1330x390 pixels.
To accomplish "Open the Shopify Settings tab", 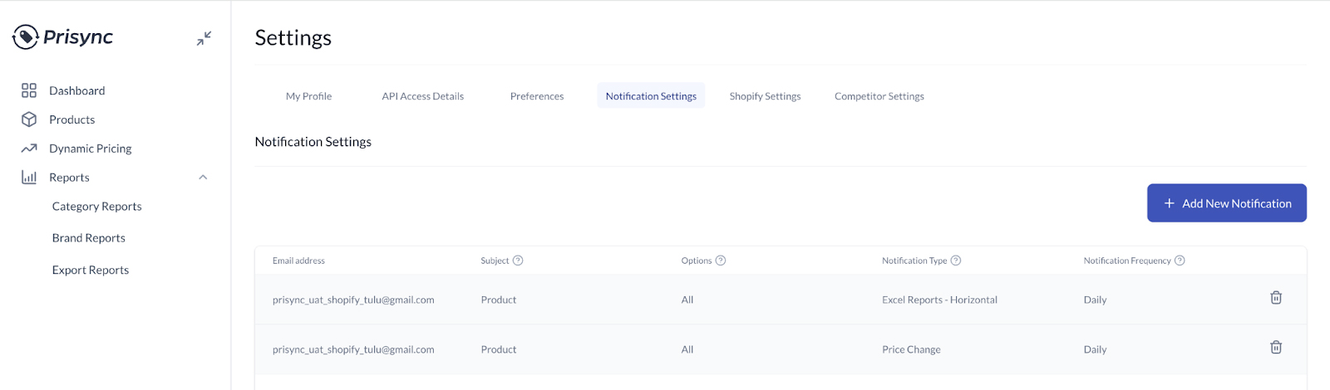I will pos(765,96).
